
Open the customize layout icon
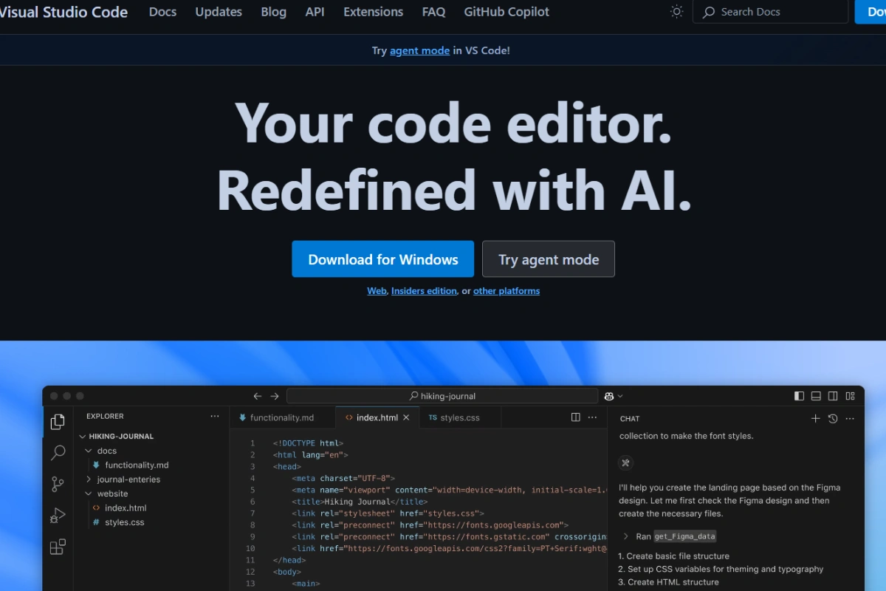click(x=850, y=396)
